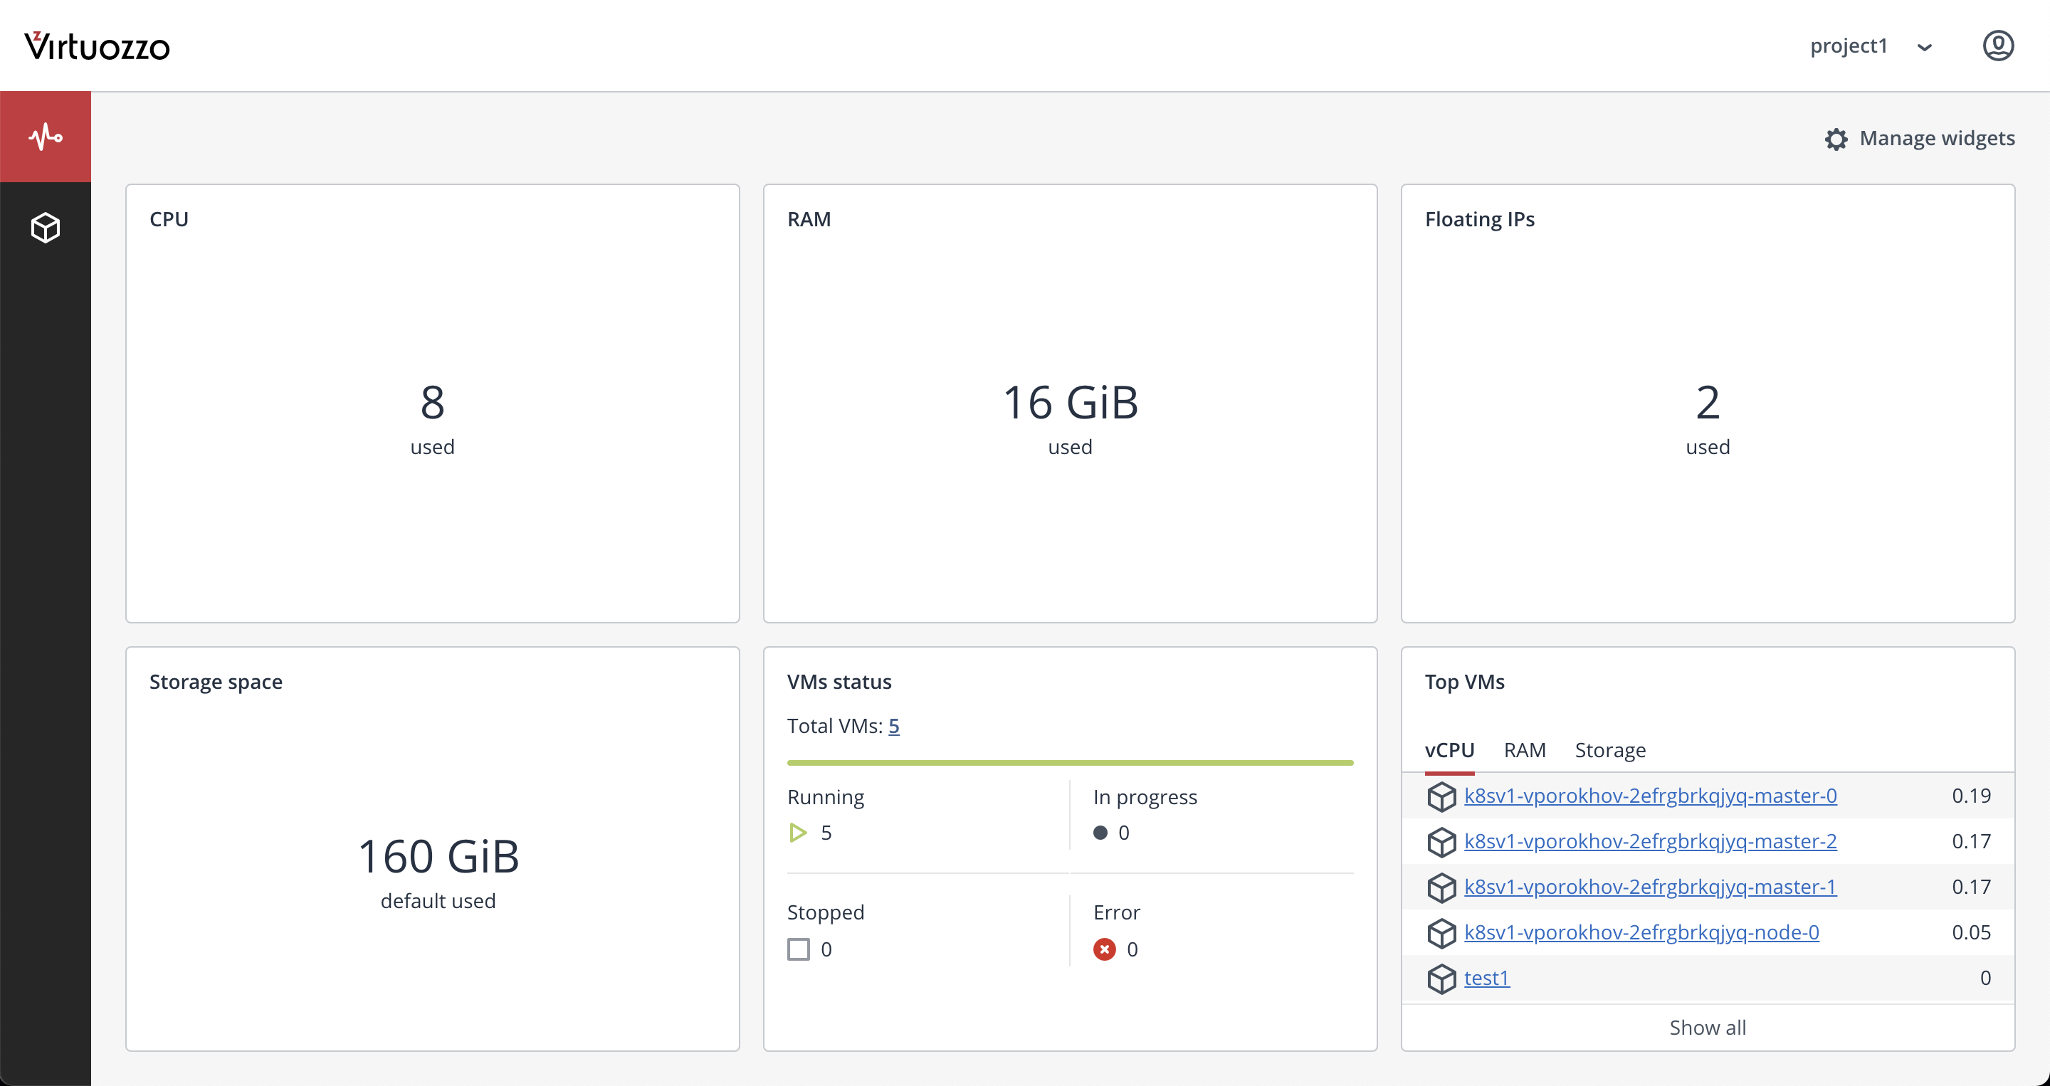The width and height of the screenshot is (2050, 1086).
Task: Open the compute cube sidebar icon
Action: point(46,228)
